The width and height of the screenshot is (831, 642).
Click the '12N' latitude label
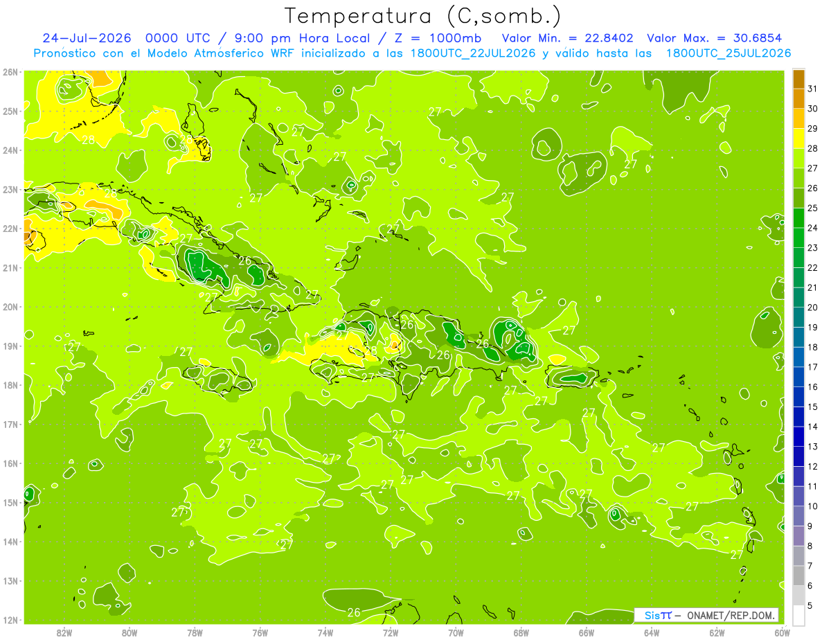pos(10,620)
